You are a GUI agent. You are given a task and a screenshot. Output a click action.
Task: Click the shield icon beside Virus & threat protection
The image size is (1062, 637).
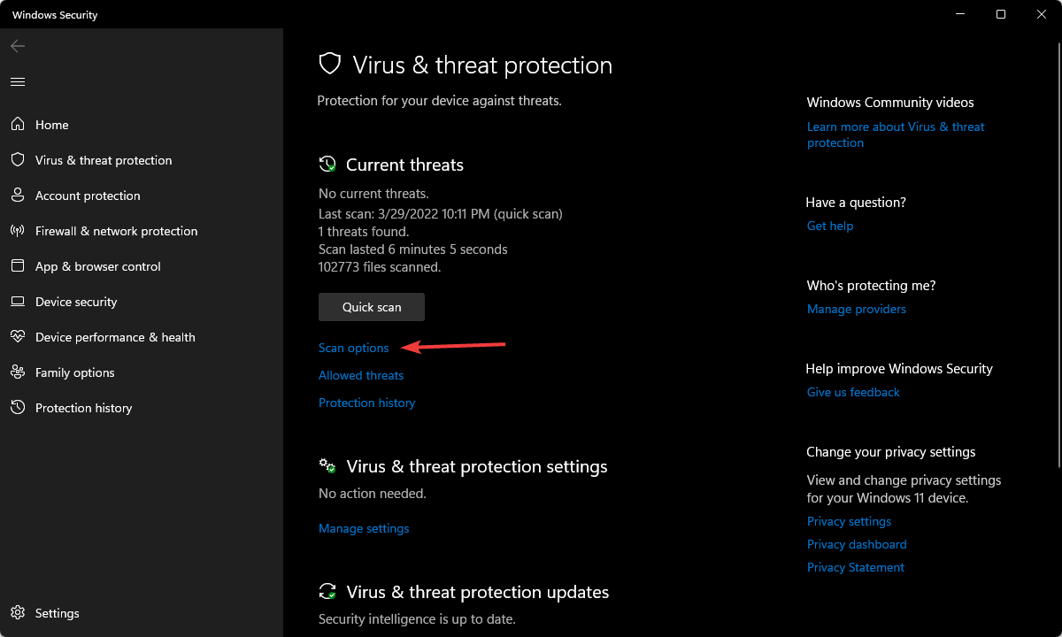(330, 64)
